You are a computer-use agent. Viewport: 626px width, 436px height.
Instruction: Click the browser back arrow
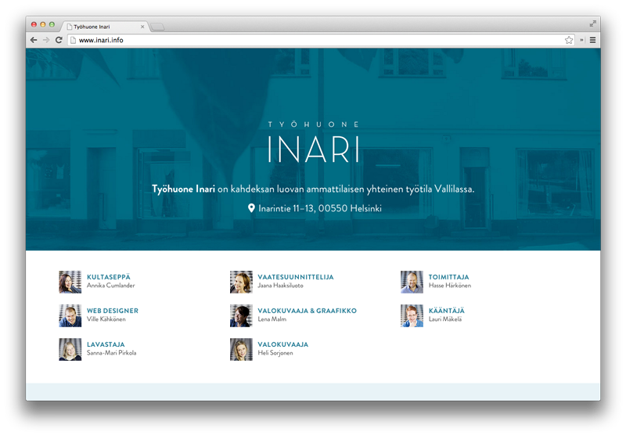tap(34, 40)
